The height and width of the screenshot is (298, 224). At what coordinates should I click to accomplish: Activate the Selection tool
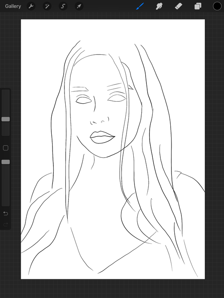63,6
